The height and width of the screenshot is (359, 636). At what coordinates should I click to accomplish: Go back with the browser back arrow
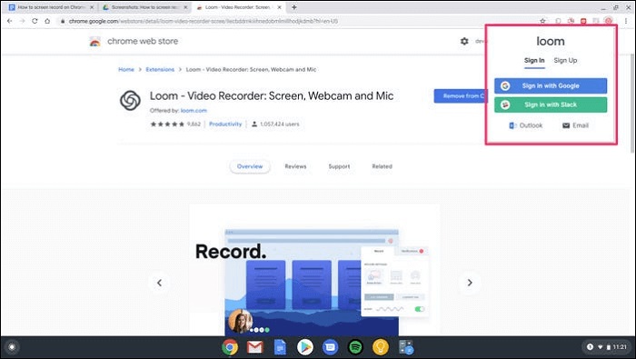click(10, 21)
